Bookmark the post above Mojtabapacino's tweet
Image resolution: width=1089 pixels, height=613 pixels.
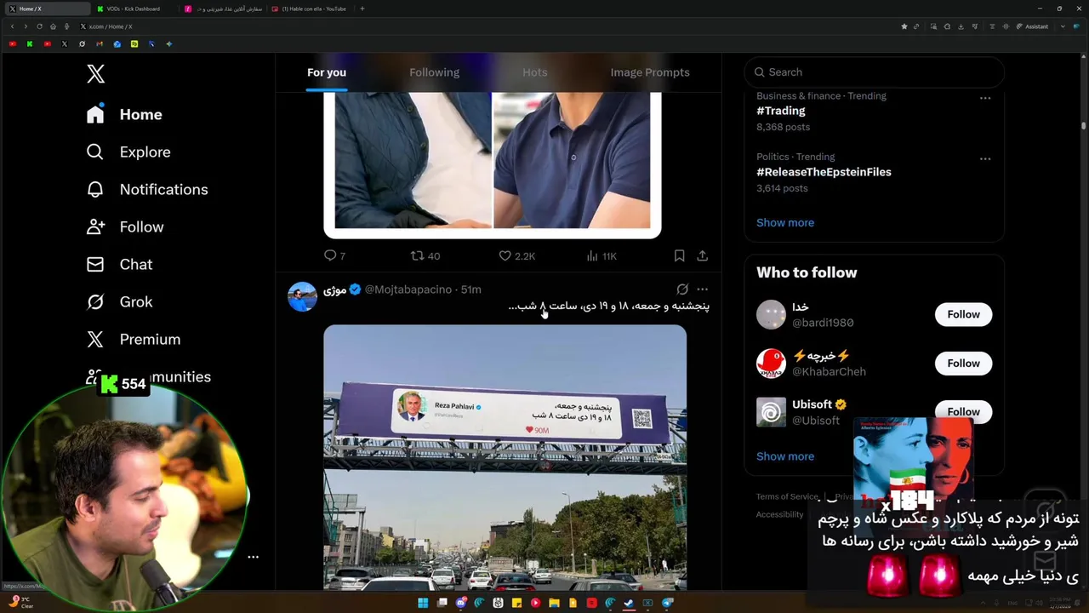pyautogui.click(x=679, y=255)
